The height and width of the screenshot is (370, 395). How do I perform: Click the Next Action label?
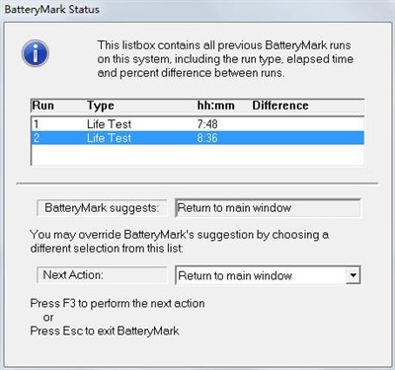(102, 275)
